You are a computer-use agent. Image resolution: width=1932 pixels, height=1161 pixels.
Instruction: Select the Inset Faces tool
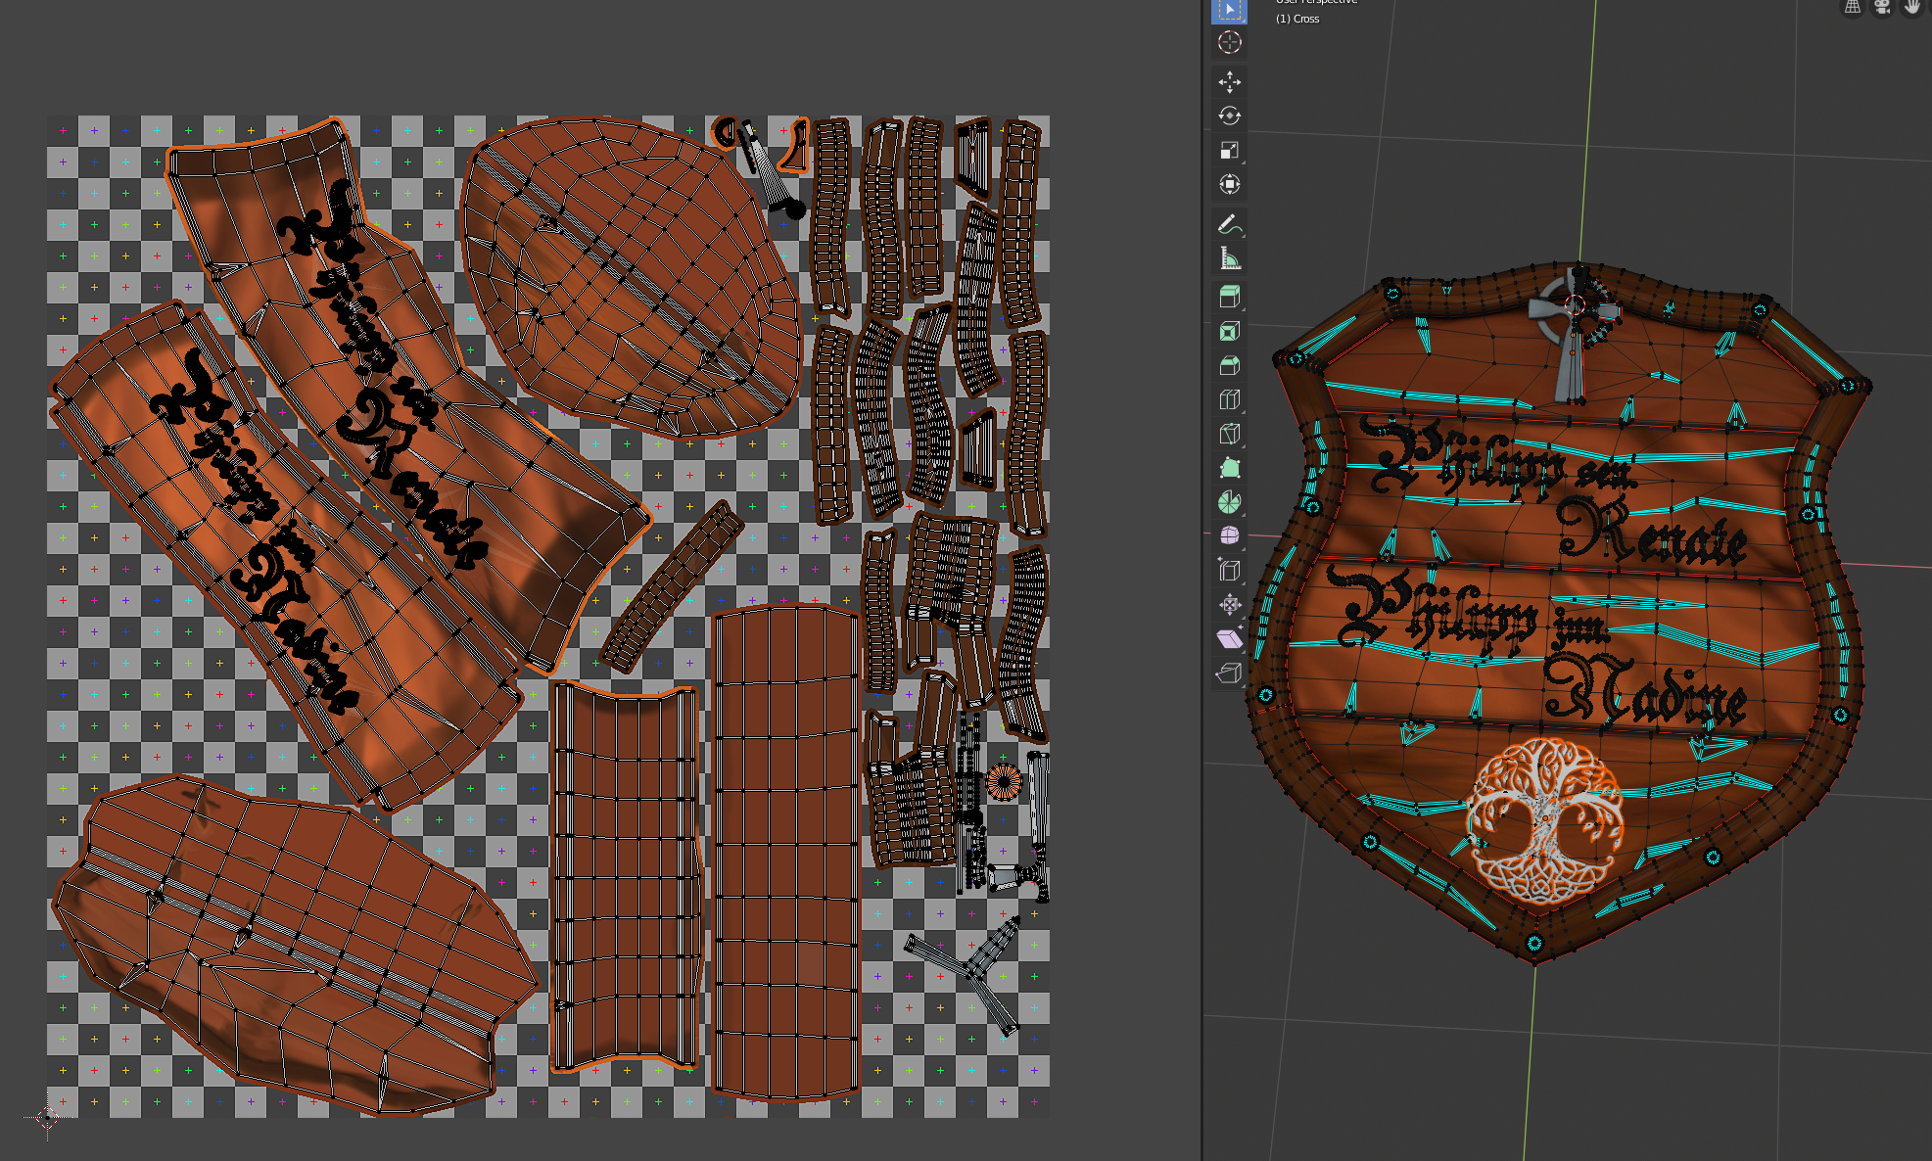[x=1229, y=331]
